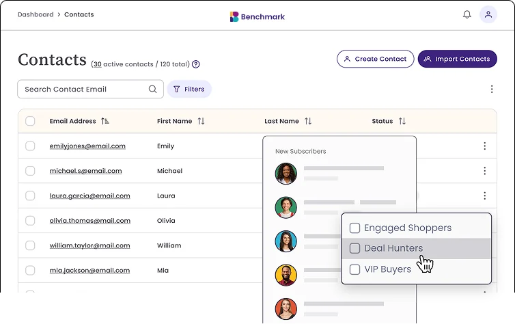The image size is (515, 324).
Task: Open the notifications bell
Action: 467,14
